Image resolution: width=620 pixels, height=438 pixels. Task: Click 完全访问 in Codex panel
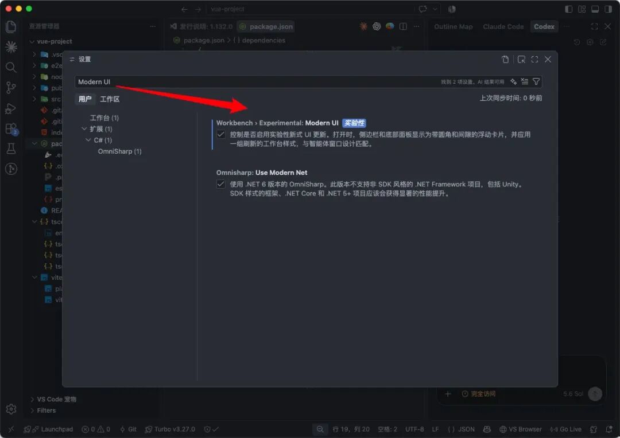click(x=478, y=394)
